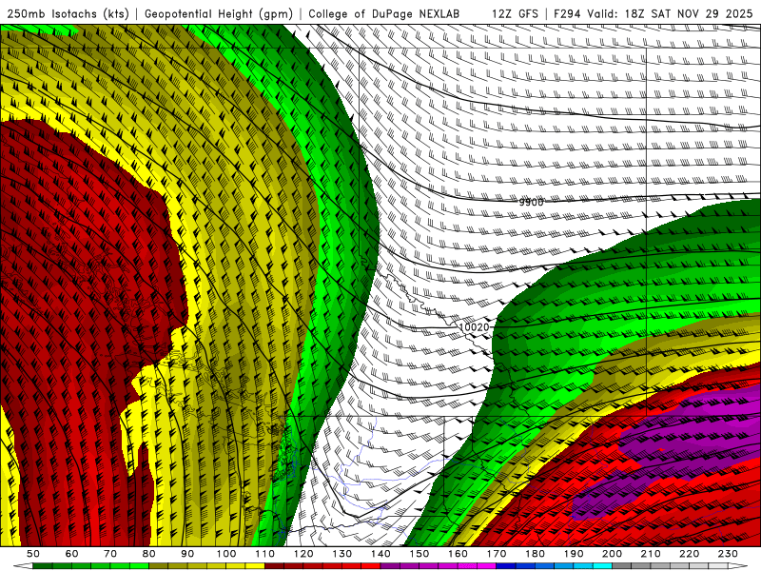This screenshot has height=571, width=761.
Task: Select the gray legend swatch starting at 200
Action: click(621, 565)
